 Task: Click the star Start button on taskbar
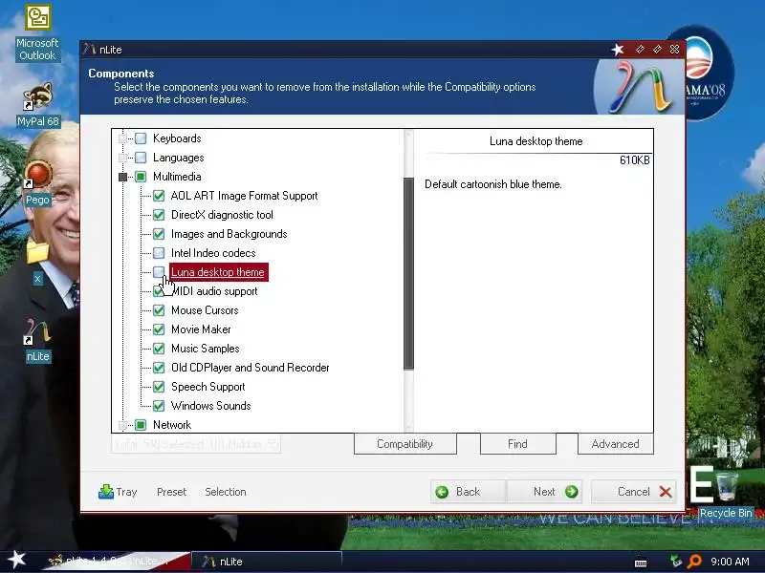pos(17,560)
